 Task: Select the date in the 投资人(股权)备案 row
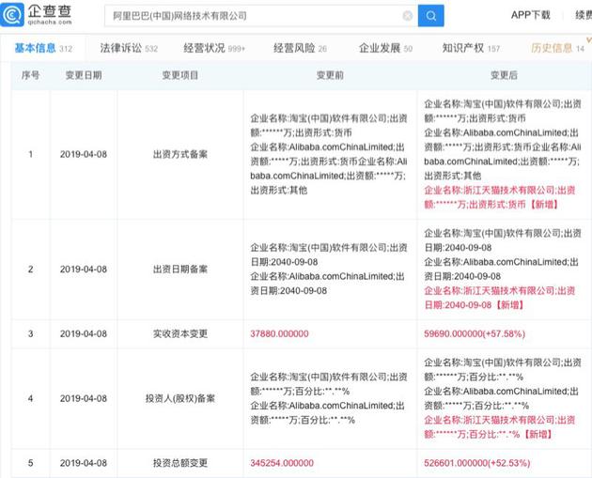coord(84,398)
